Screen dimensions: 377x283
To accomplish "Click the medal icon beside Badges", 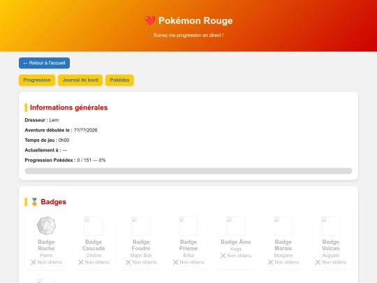I will coord(34,202).
